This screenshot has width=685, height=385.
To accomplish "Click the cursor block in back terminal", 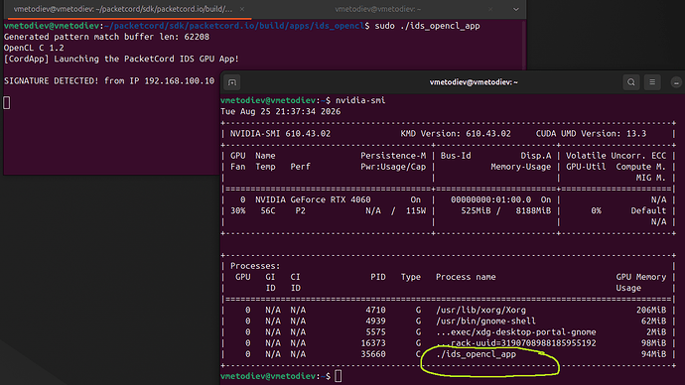I will [7, 103].
